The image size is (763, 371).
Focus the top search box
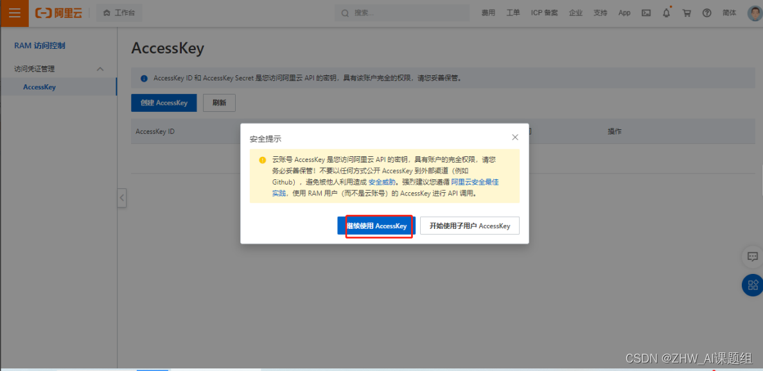(402, 13)
